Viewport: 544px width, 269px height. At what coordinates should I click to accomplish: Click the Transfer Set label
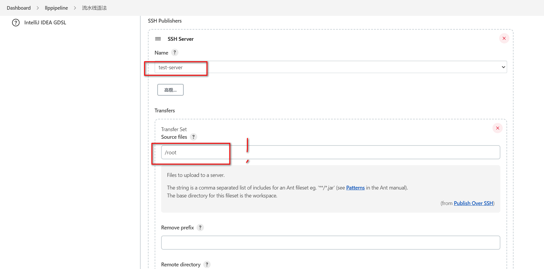coord(174,129)
